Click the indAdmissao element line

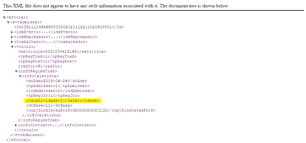(x=60, y=91)
